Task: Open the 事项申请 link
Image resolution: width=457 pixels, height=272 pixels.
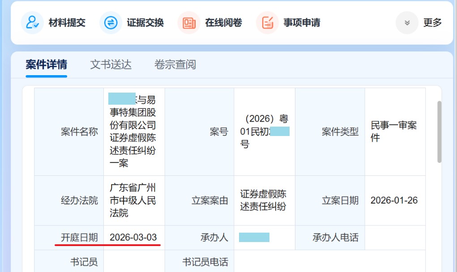Action: coord(302,22)
